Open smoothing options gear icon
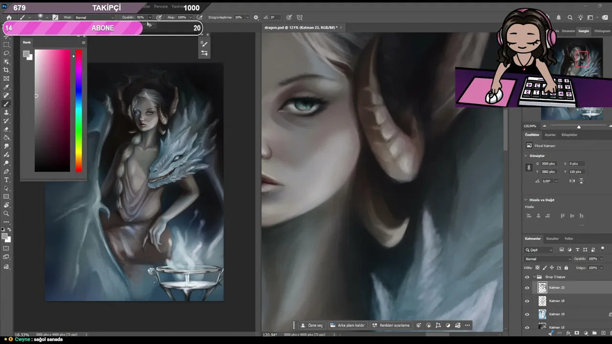 point(256,18)
